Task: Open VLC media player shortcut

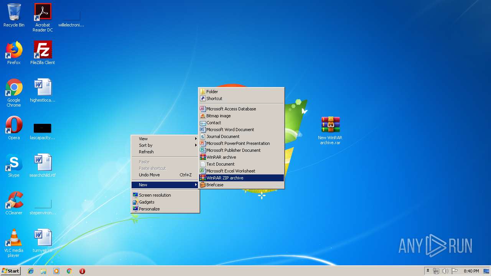Action: 14,243
